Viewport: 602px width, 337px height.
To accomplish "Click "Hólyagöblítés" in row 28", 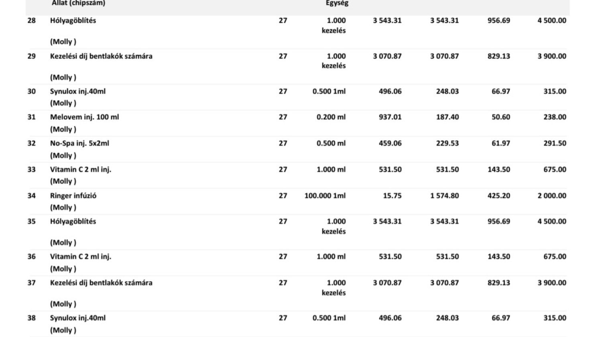I will point(73,20).
